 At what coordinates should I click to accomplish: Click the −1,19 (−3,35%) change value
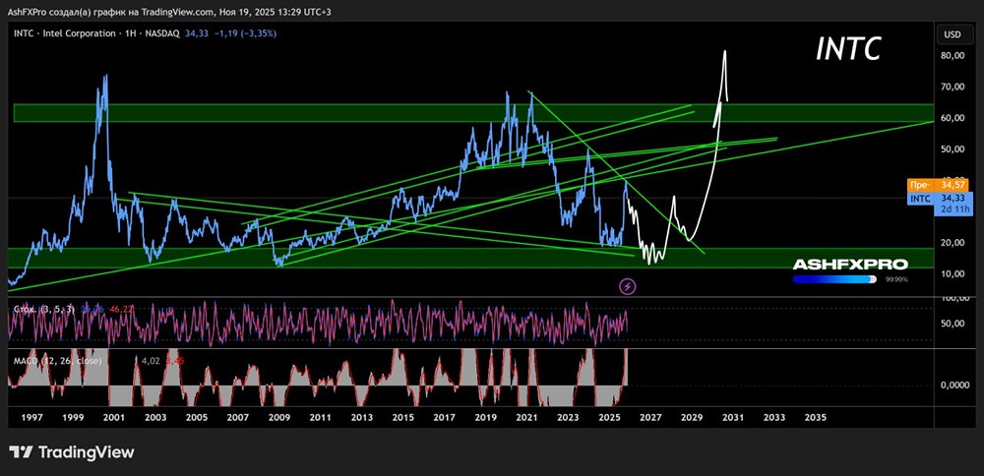tap(245, 33)
